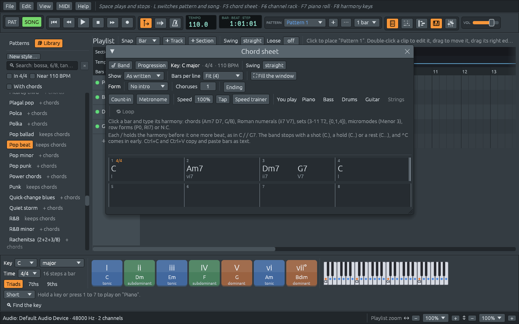Viewport: 519px width, 324px height.
Task: Open the channel rack grid icon
Action: tap(407, 23)
